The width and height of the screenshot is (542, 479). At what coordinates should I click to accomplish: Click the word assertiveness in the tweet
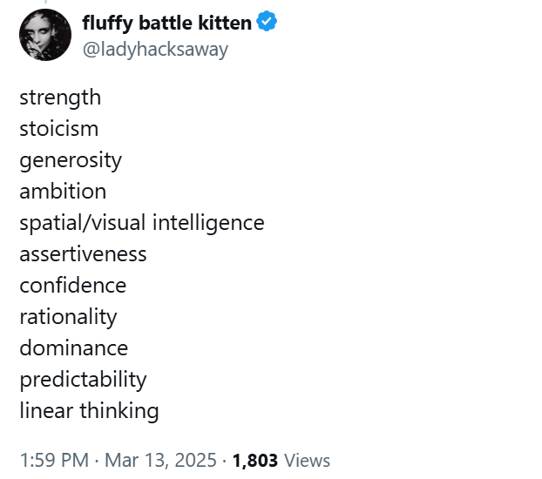click(x=84, y=254)
